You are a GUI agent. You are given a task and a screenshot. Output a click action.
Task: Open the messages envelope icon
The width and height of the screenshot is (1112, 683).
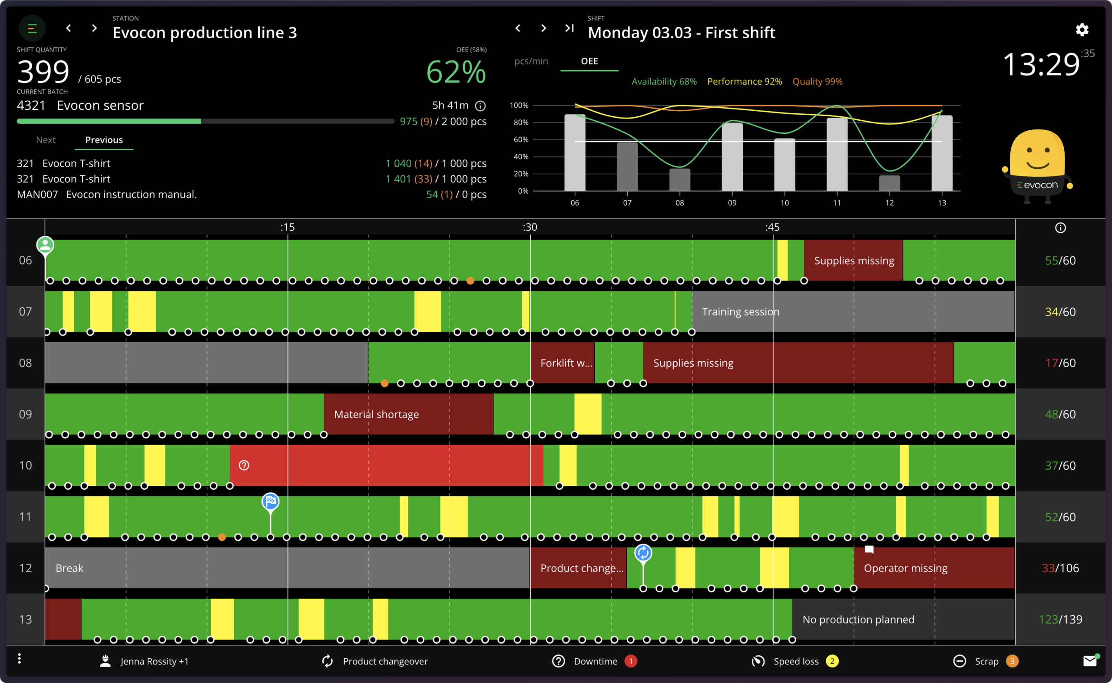coord(1090,661)
